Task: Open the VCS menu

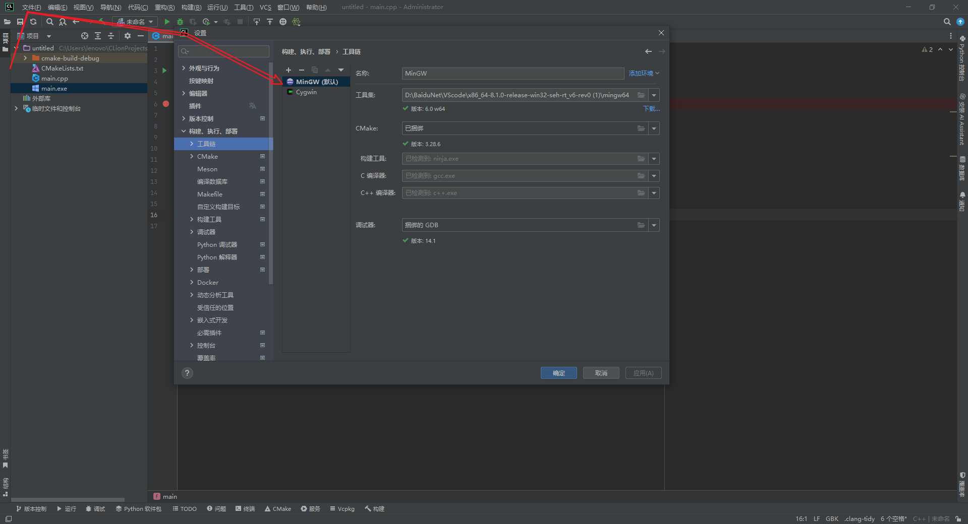Action: (265, 7)
